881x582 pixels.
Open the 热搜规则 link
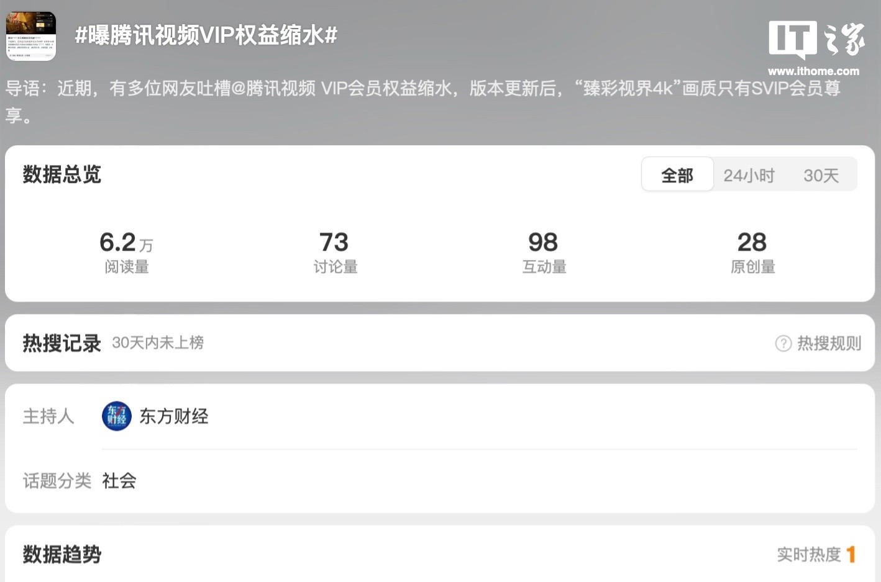(829, 343)
